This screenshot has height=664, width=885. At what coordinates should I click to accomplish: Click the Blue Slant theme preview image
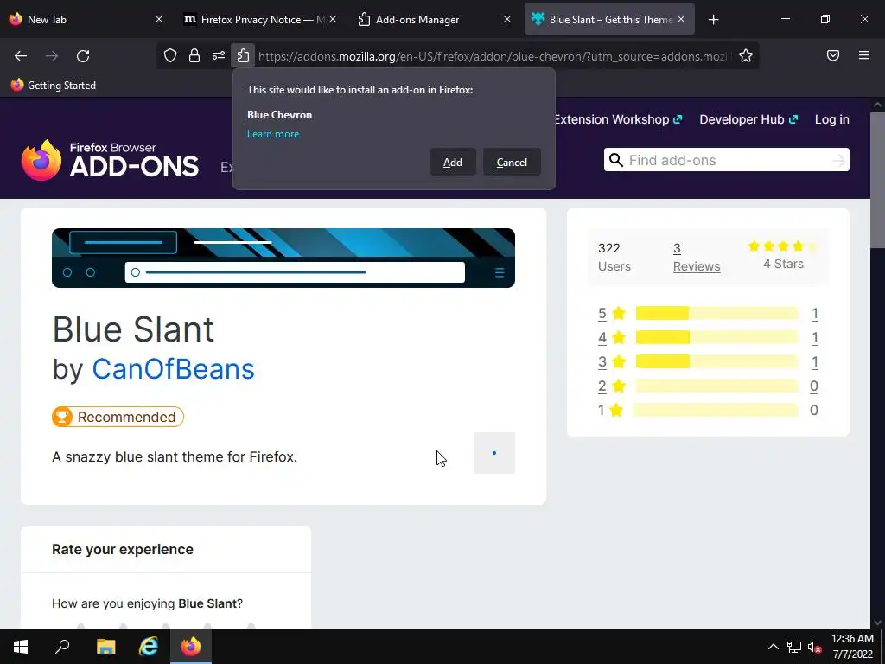point(283,258)
